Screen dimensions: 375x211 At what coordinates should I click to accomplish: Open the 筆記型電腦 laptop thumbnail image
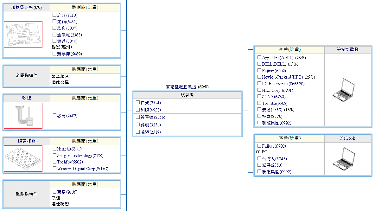(x=344, y=90)
